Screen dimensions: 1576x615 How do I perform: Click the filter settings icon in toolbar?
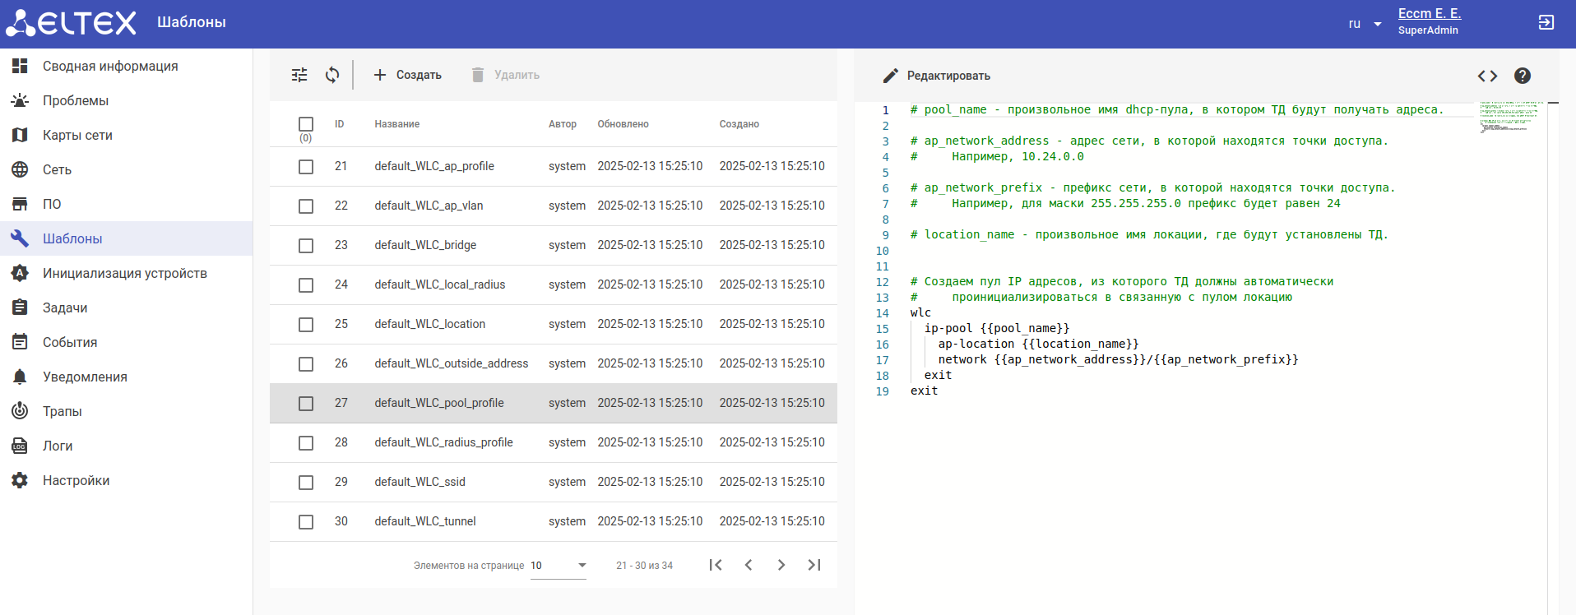click(x=299, y=75)
